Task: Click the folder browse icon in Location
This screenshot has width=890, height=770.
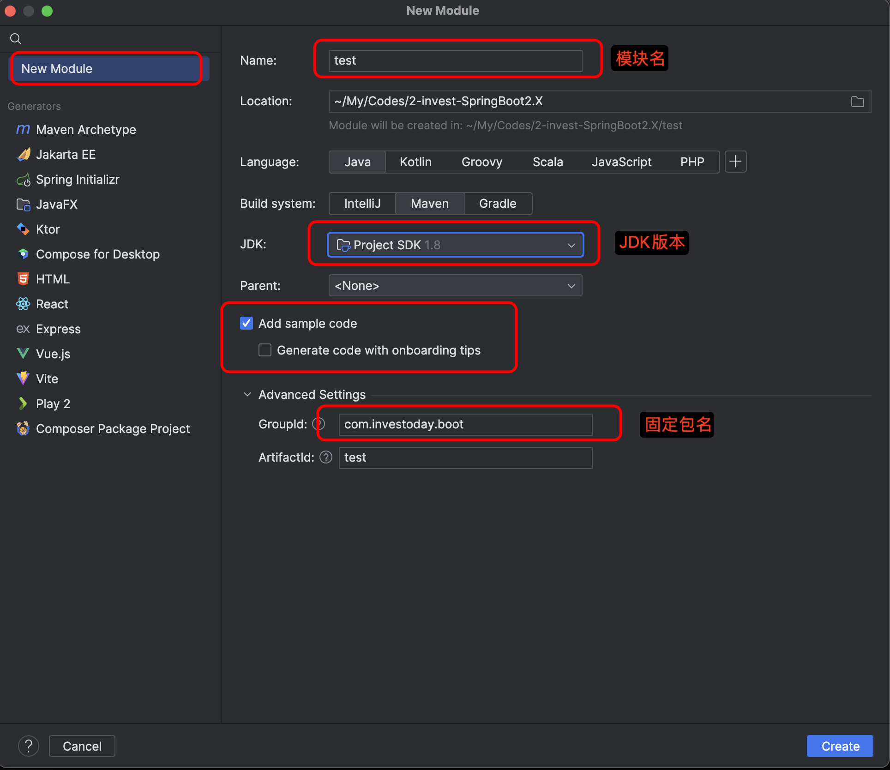Action: (x=857, y=102)
